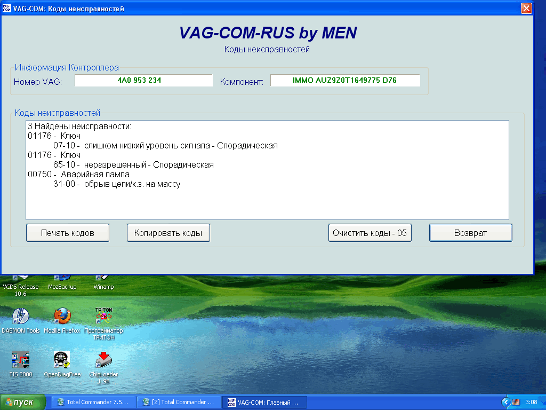Click the VAG-COM title bar app icon

point(6,8)
